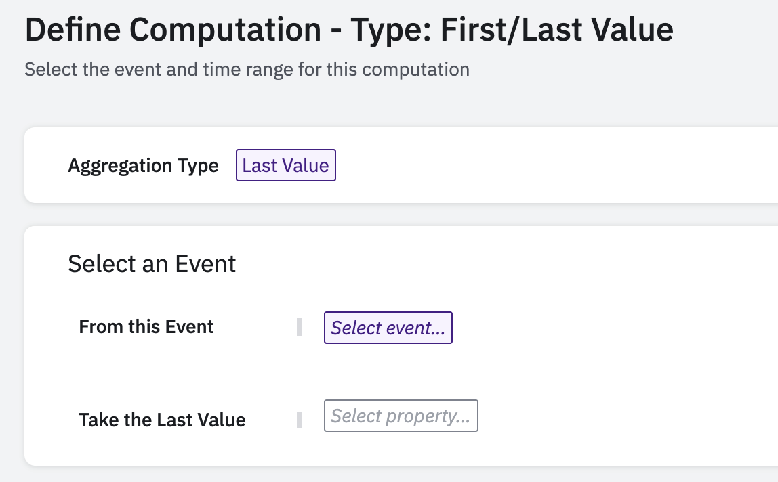Image resolution: width=778 pixels, height=482 pixels.
Task: Choose an event via the purple Select event box
Action: pyautogui.click(x=388, y=328)
